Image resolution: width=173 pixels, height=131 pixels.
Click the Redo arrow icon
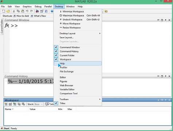32,11
